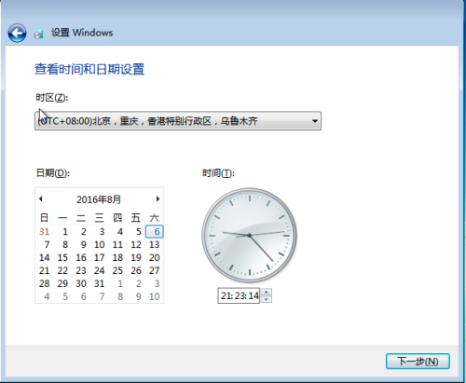Select August 19 in calendar

[x=136, y=257]
